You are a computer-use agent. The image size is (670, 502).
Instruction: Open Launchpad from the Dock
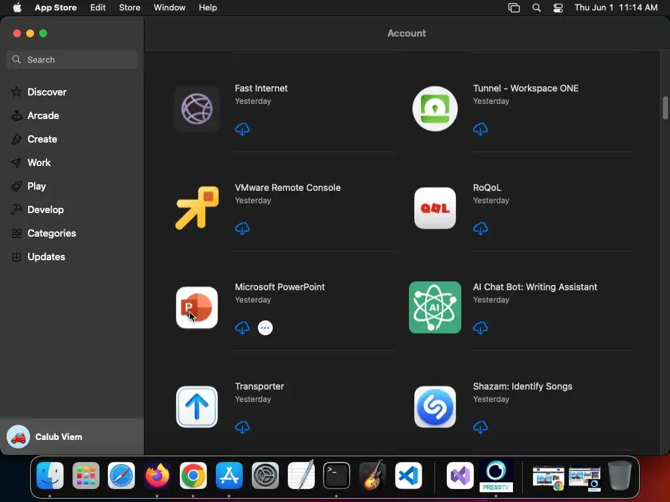[x=86, y=475]
